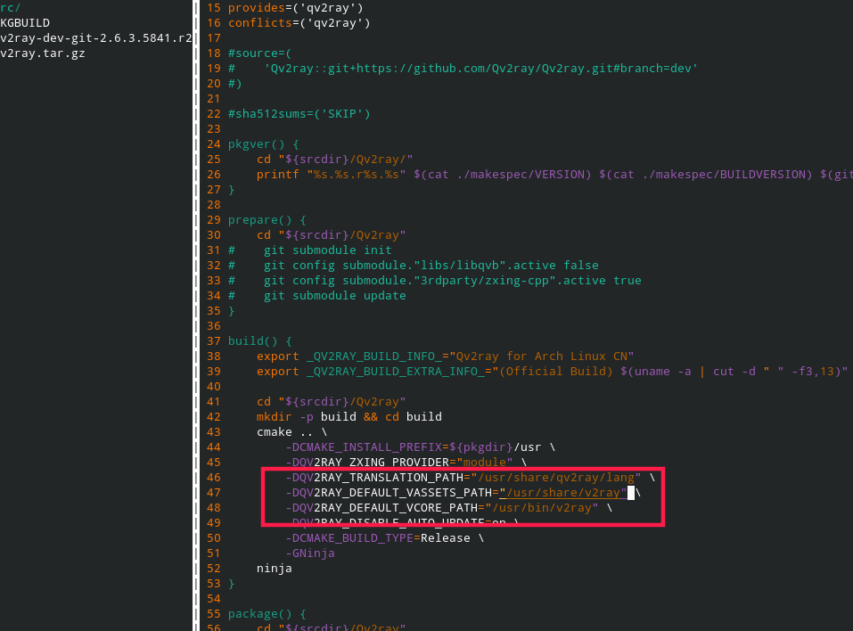The image size is (853, 631).
Task: Click the _QV2RAY_BUILD_EXTRA_INFO_ export line
Action: [552, 372]
